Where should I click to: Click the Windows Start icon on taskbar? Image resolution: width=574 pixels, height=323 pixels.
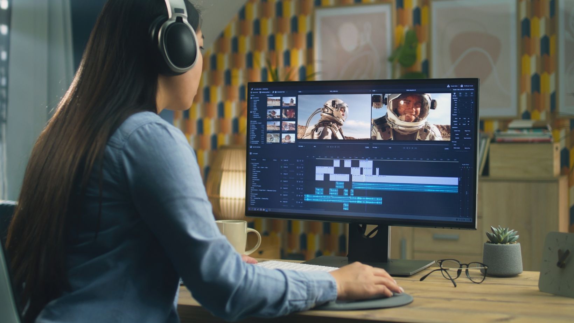coord(250,209)
